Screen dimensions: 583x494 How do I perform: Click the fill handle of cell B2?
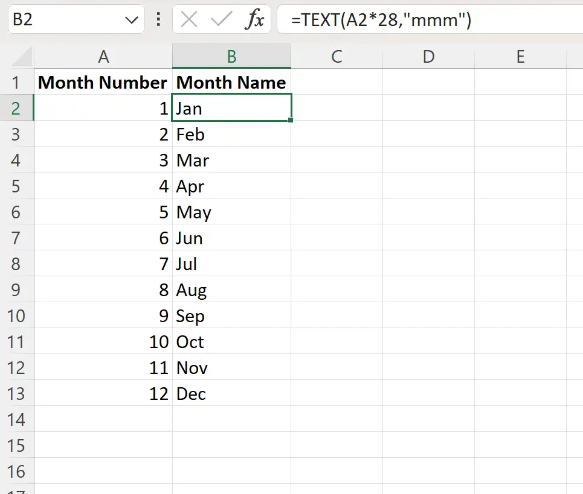click(x=291, y=121)
